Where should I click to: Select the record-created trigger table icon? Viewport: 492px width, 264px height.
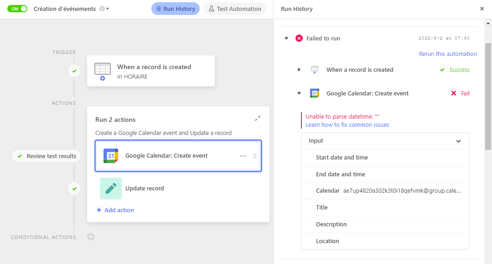pos(103,71)
